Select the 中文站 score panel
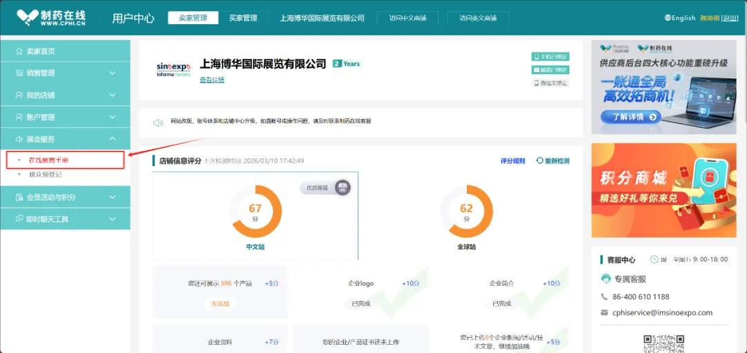Image resolution: width=747 pixels, height=353 pixels. [255, 216]
